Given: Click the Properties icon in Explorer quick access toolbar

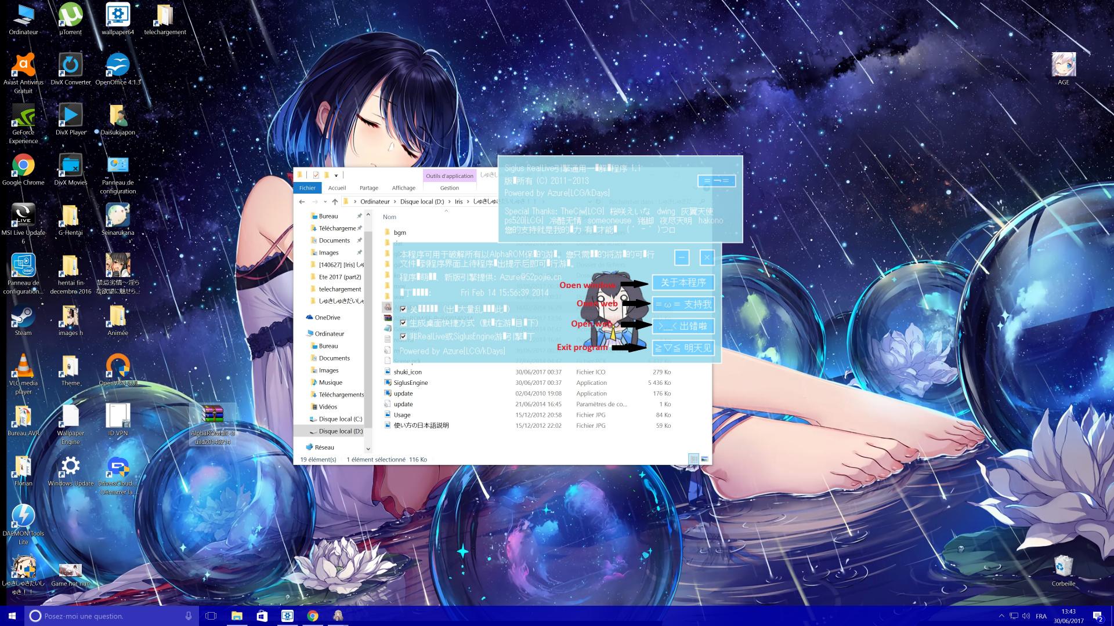Looking at the screenshot, I should (x=316, y=175).
